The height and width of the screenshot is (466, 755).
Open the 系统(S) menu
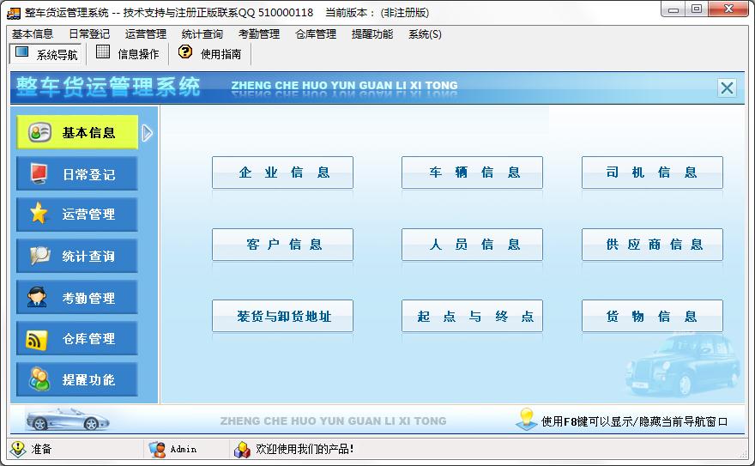coord(425,34)
